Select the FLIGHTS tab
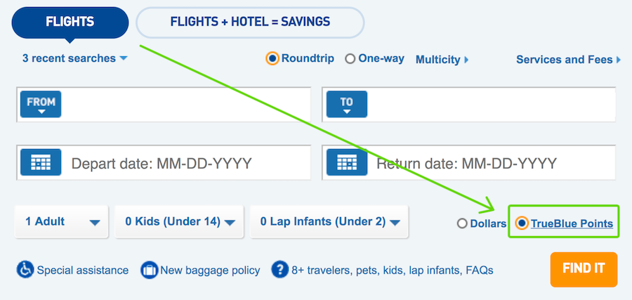Viewport: 632px width, 300px height. [x=70, y=22]
